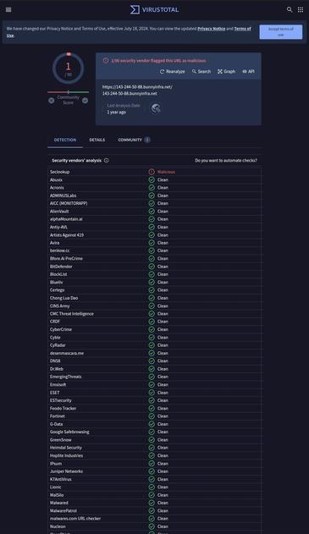Click the VirusTotal logo

pyautogui.click(x=154, y=9)
